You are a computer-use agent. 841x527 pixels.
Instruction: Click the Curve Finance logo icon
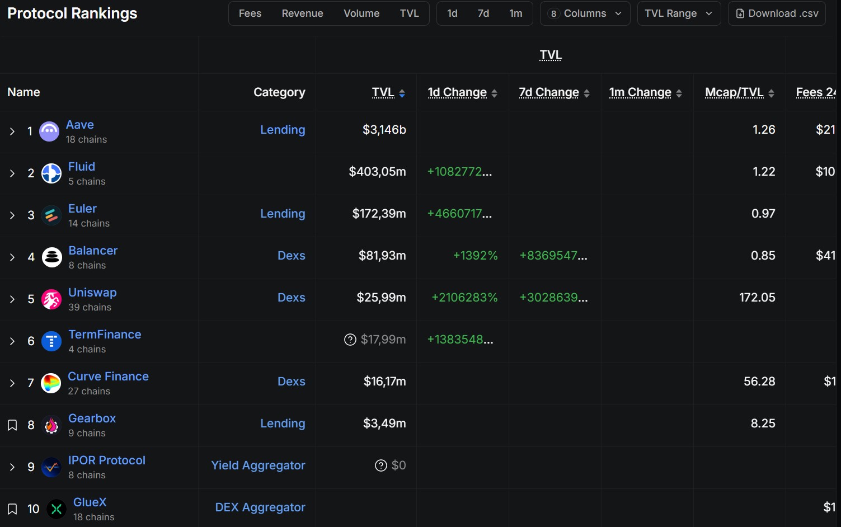pos(50,383)
